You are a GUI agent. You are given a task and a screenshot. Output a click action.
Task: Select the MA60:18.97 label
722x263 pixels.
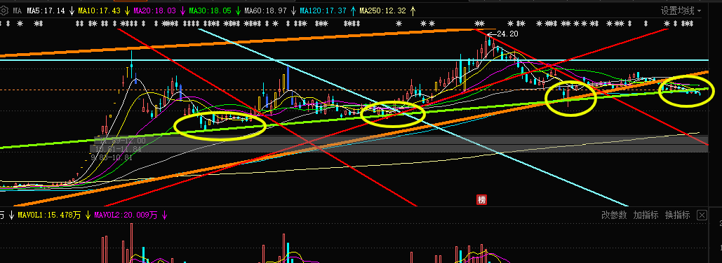[x=265, y=10]
